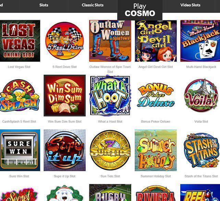
Task: Select the Win Sum Dim Sum icon
Action: point(65,95)
